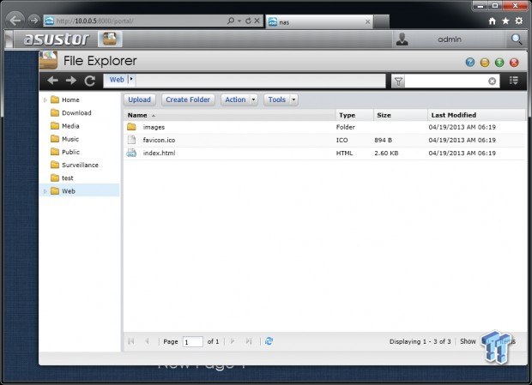Click the Create Folder button
The width and height of the screenshot is (532, 385).
[188, 99]
